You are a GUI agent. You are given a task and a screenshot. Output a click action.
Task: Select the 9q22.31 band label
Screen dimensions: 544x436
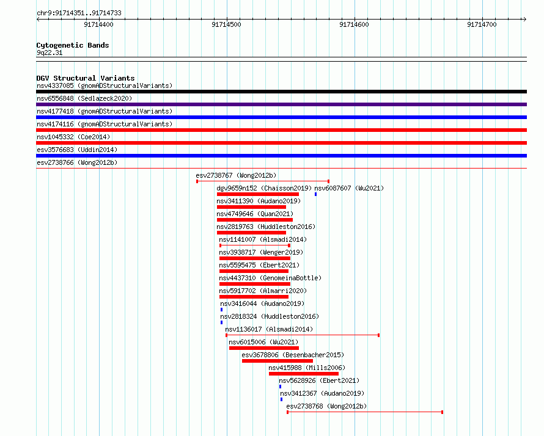point(50,53)
